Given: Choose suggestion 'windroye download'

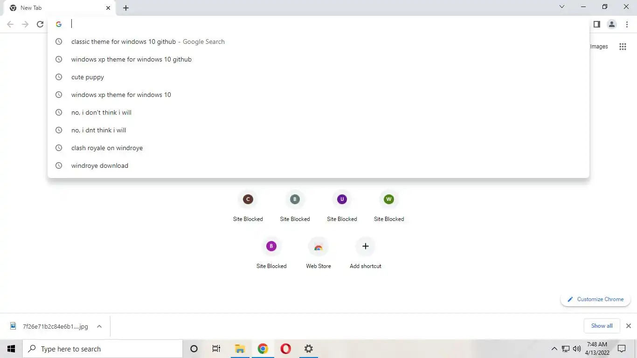Looking at the screenshot, I should point(318,165).
